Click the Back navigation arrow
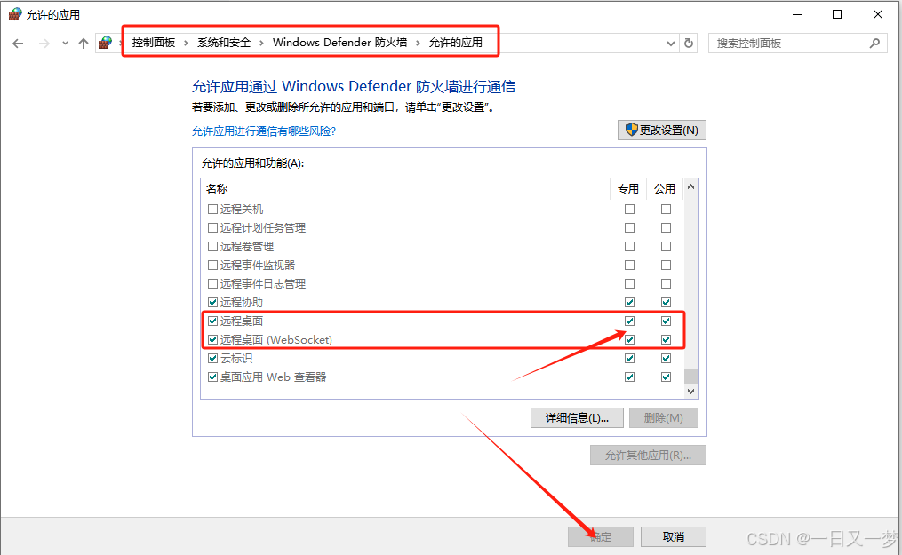This screenshot has height=555, width=902. pyautogui.click(x=18, y=44)
